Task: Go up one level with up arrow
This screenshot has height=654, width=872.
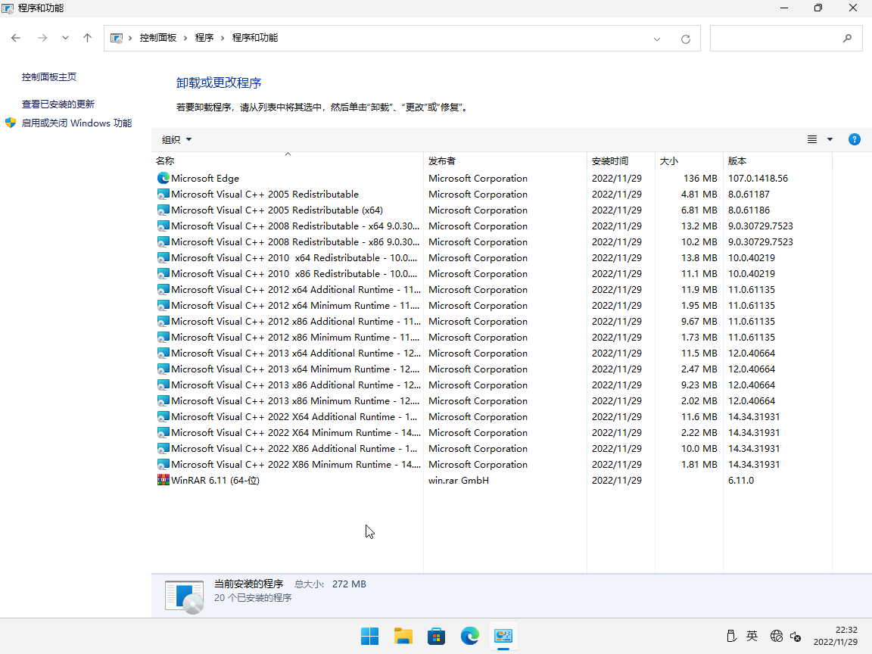Action: 88,38
